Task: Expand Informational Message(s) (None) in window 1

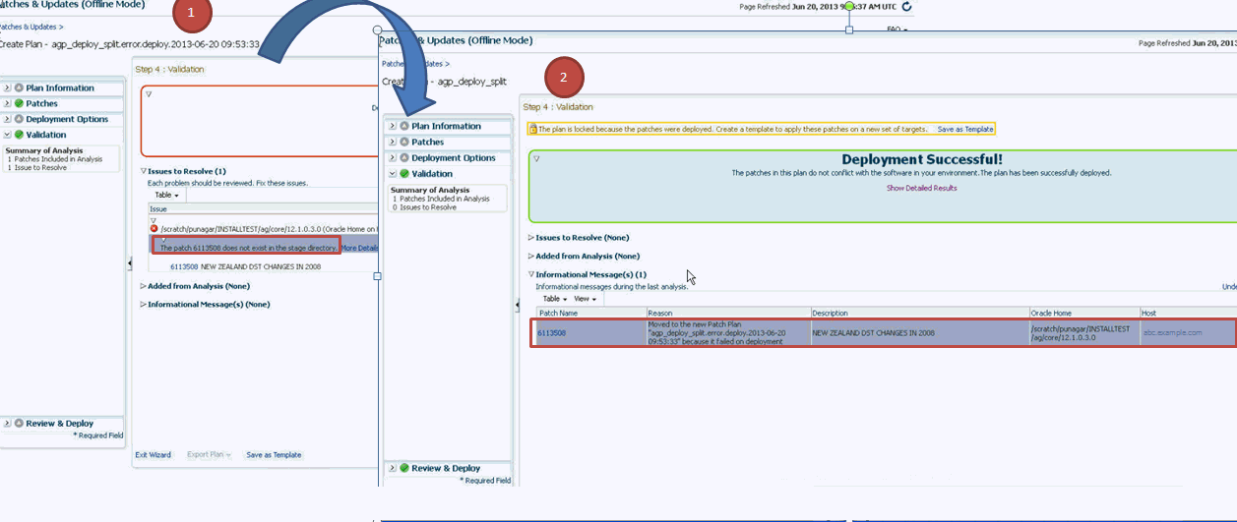Action: 144,304
